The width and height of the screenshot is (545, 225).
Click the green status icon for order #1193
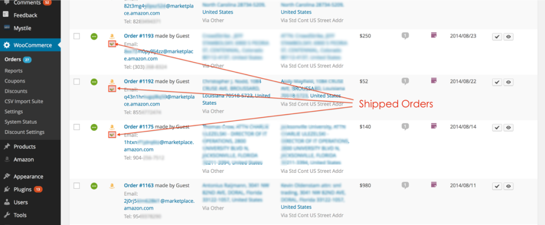(94, 36)
